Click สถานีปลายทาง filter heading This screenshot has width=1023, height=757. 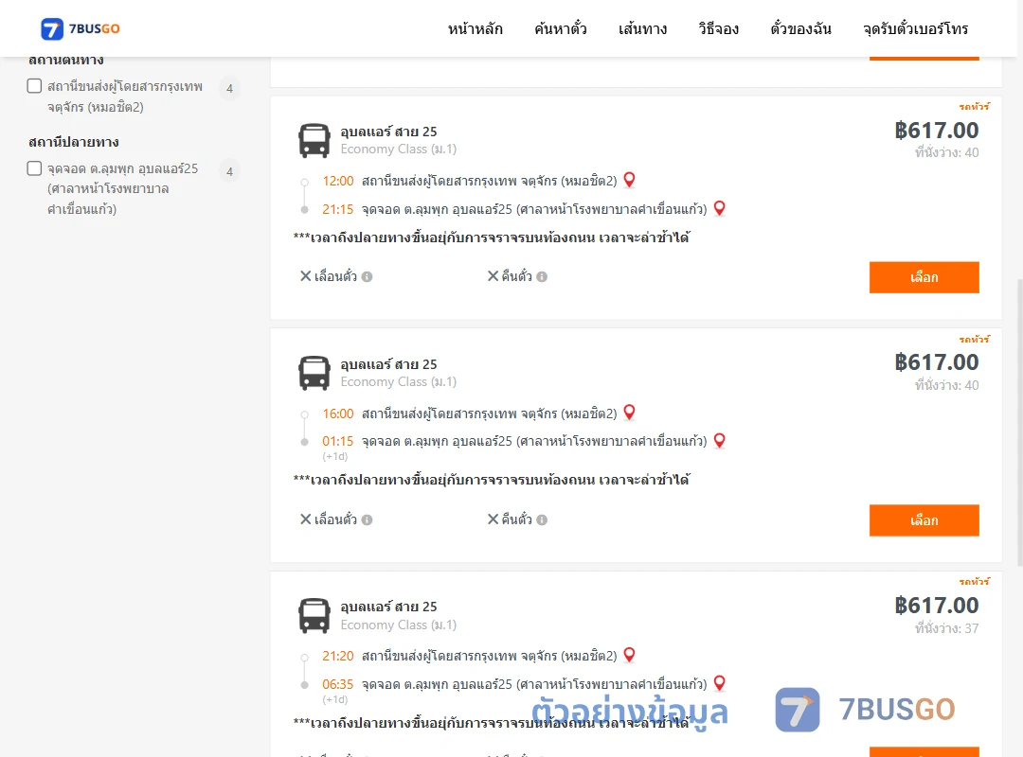[x=74, y=142]
